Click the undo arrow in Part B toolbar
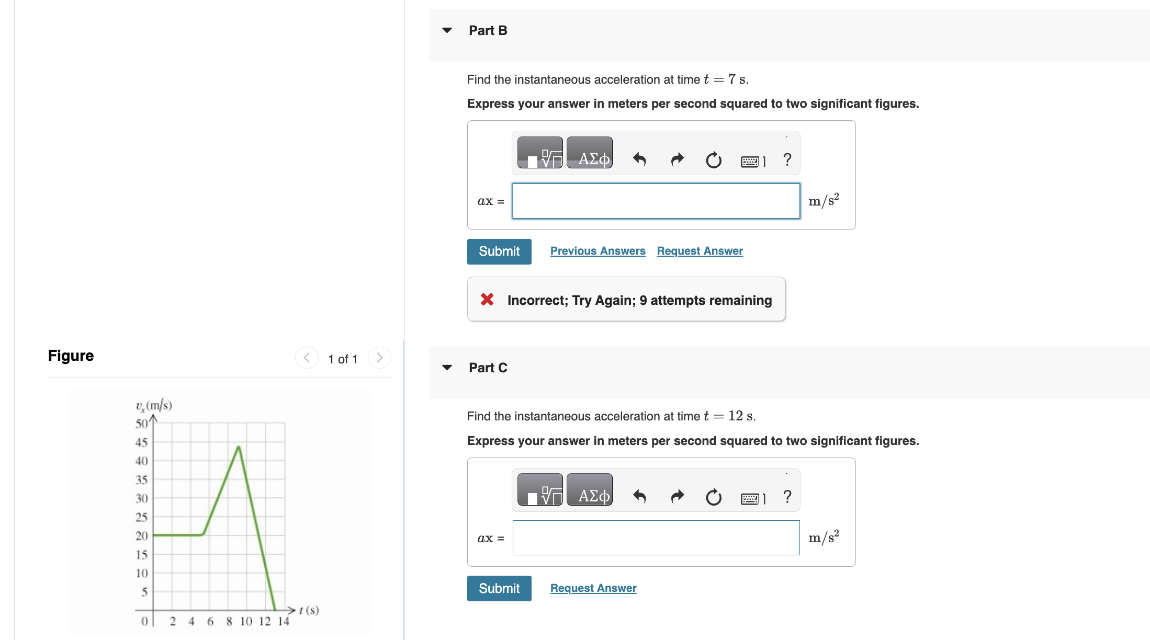Image resolution: width=1150 pixels, height=640 pixels. [x=639, y=159]
